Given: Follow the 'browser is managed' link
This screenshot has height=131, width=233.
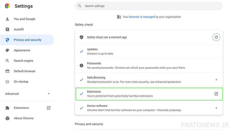Looking at the screenshot, I should click(x=142, y=17).
